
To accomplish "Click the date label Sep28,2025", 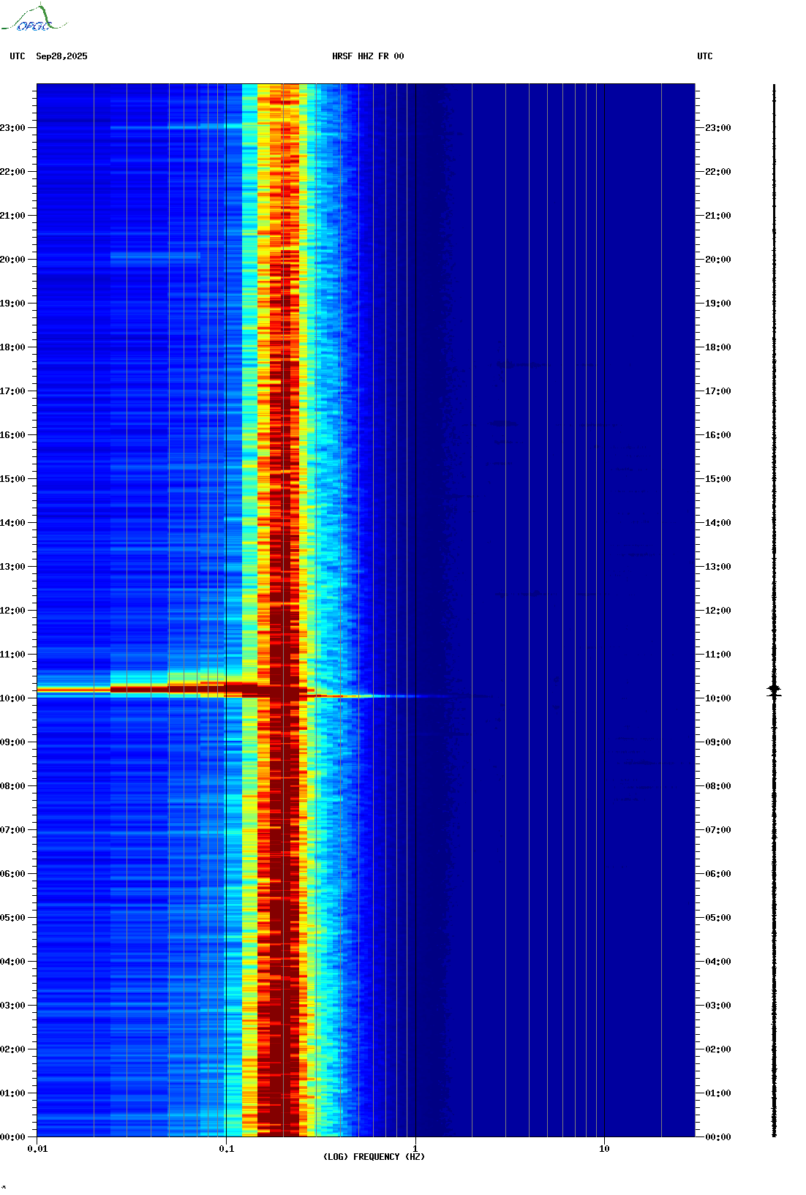I will [61, 56].
